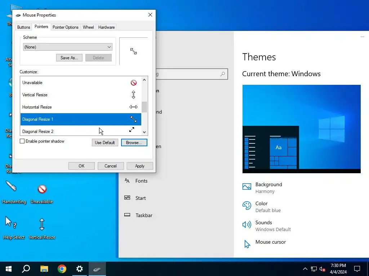The image size is (369, 276).
Task: Click Browse button
Action: coord(134,142)
